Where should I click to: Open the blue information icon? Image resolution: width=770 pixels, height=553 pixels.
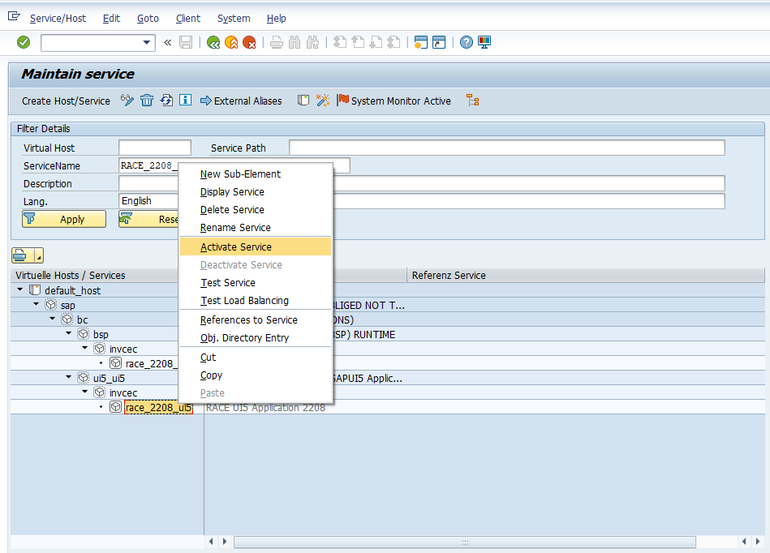pos(185,101)
